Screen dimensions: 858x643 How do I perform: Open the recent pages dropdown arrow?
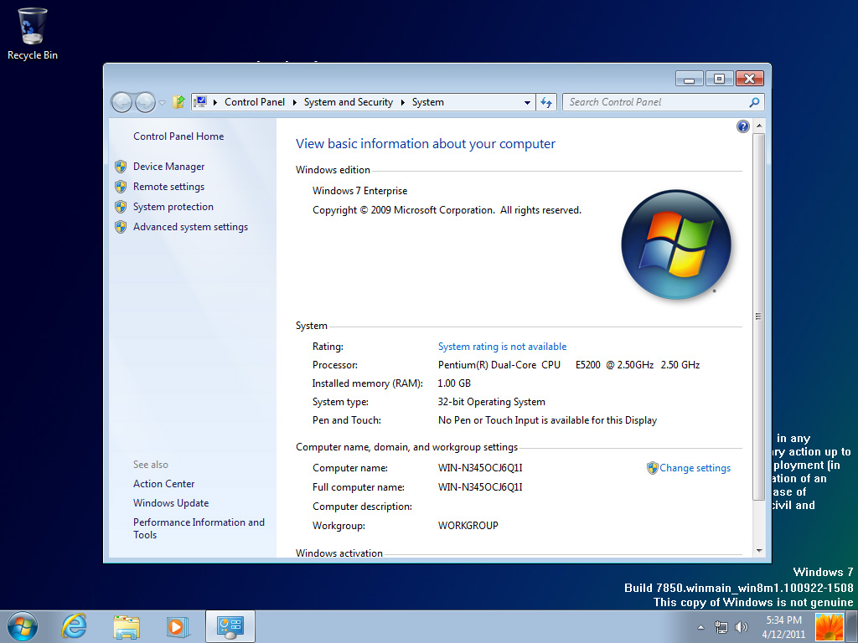163,102
